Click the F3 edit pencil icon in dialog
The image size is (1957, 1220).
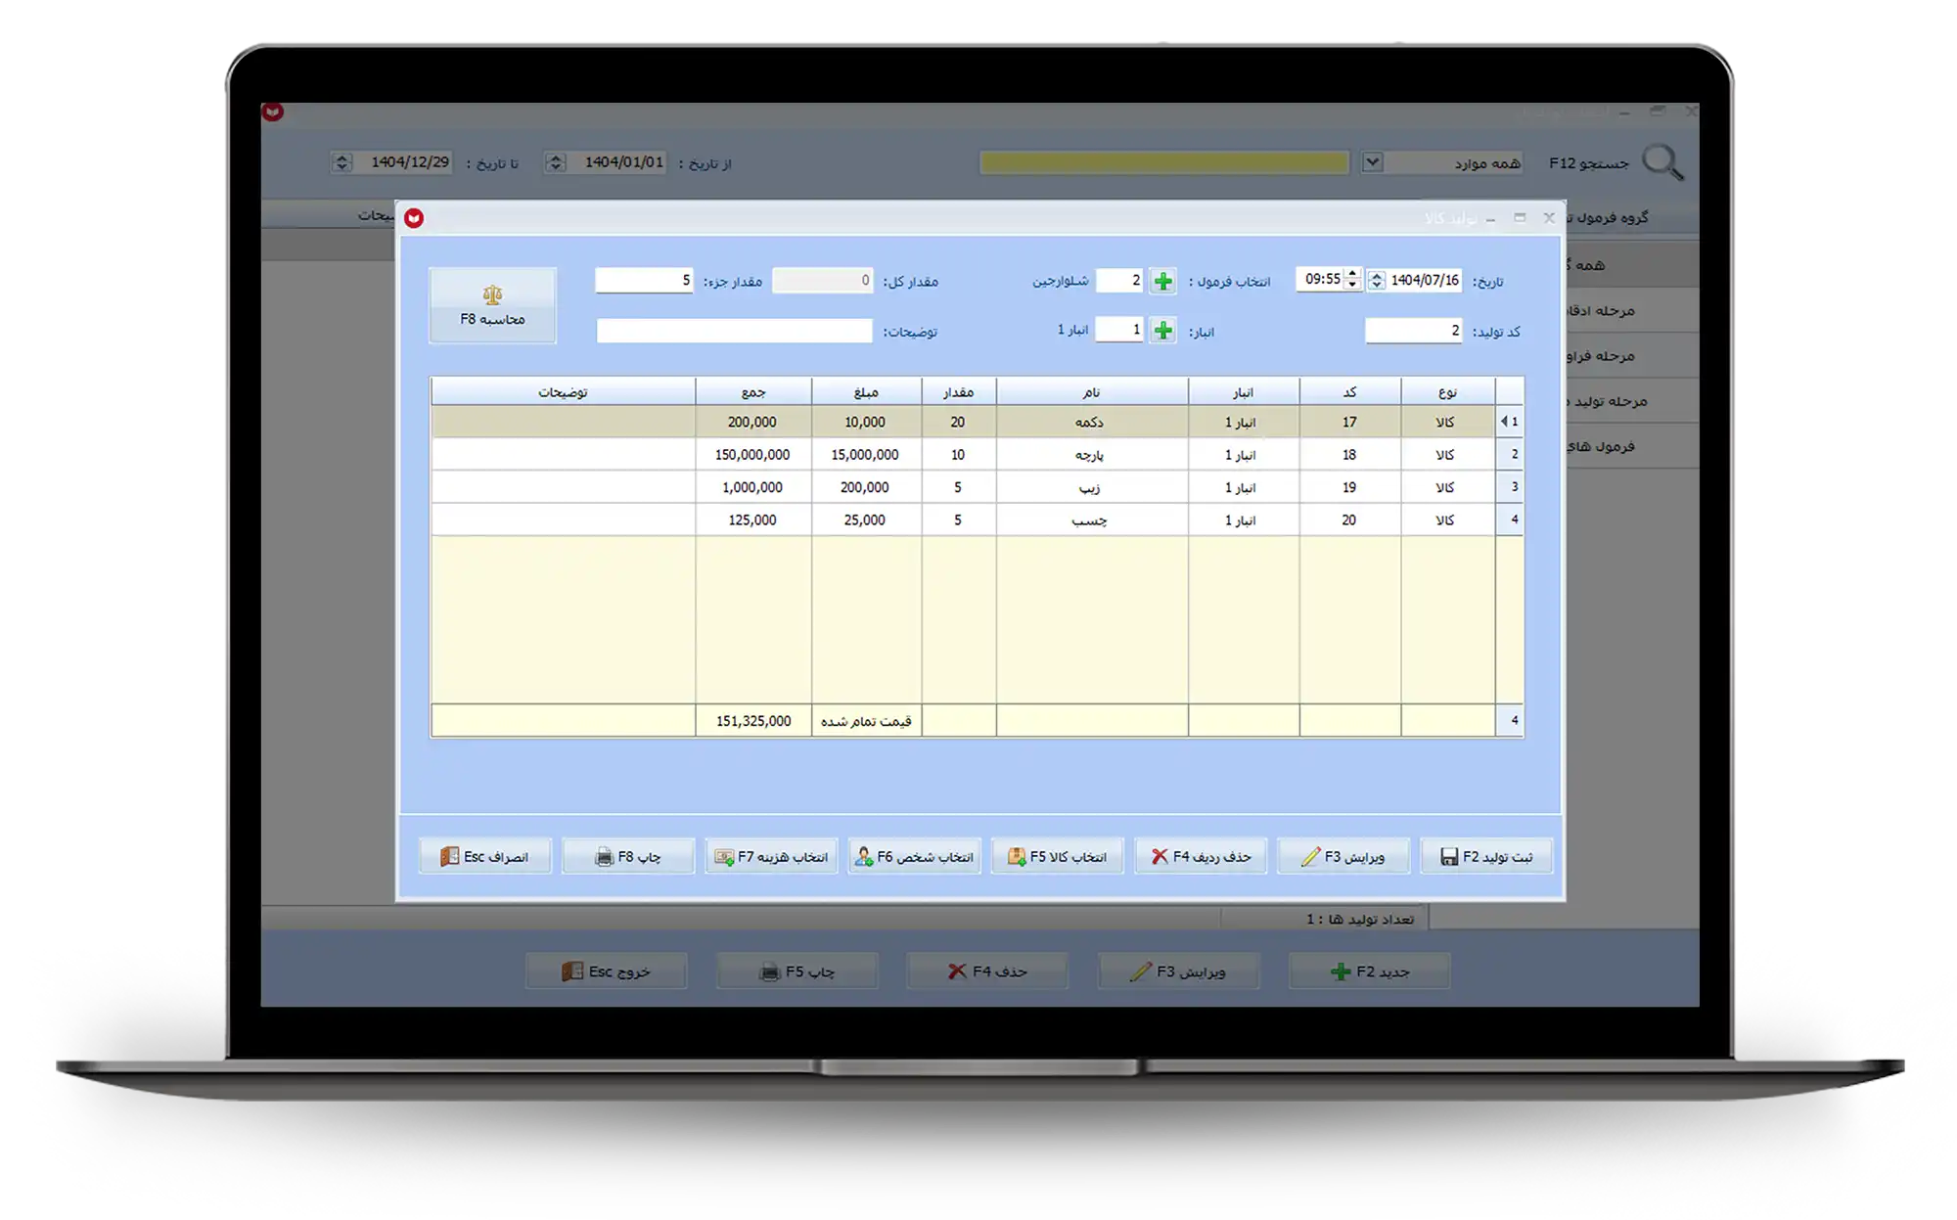1310,857
